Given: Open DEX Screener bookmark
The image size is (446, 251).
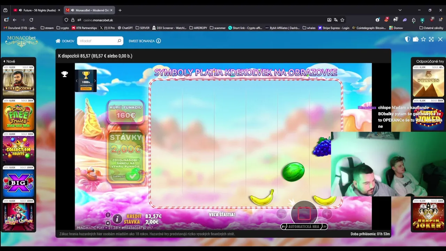Looking at the screenshot, I should tap(169, 28).
